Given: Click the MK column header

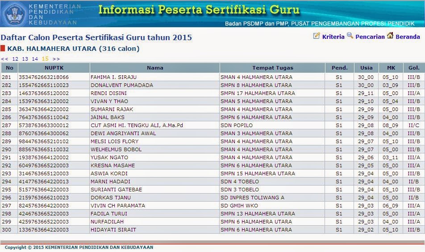Looking at the screenshot, I should (x=391, y=68).
